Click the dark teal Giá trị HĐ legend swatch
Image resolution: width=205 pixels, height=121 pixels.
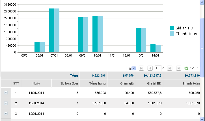(172, 28)
